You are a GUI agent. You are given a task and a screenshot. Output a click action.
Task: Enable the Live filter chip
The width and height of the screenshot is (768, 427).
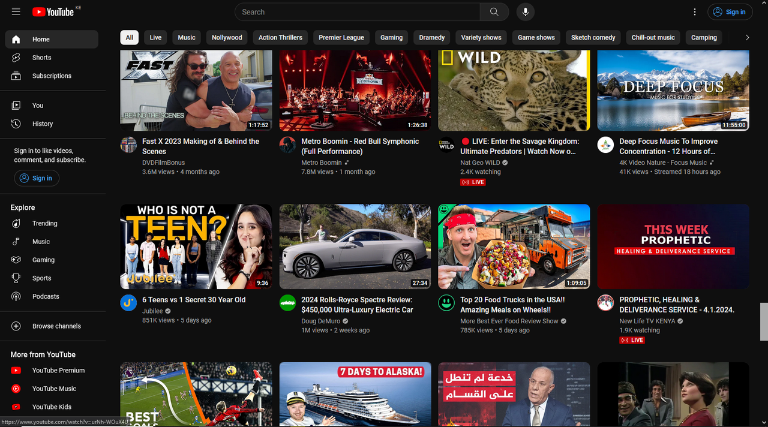click(155, 37)
